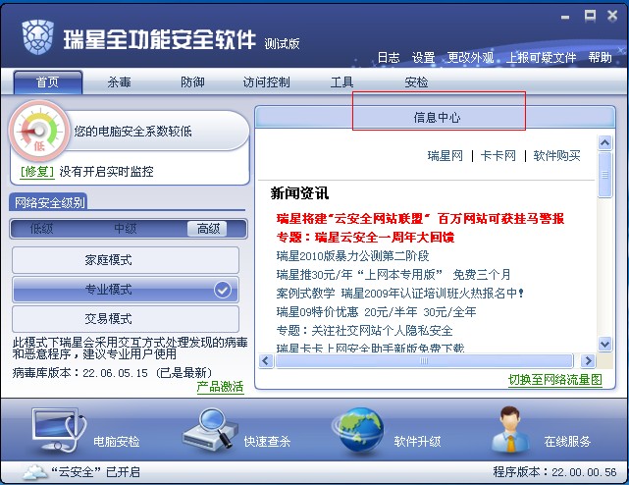629x485 pixels.
Task: Click the 新闻资讯 heading
Action: tap(299, 193)
